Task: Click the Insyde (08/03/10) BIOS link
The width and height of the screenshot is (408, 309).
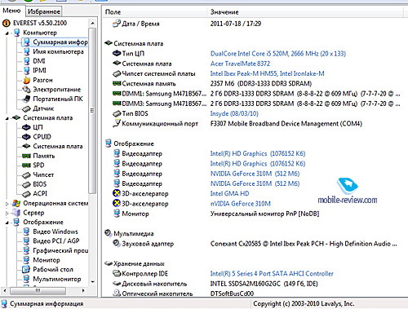Action: click(234, 113)
